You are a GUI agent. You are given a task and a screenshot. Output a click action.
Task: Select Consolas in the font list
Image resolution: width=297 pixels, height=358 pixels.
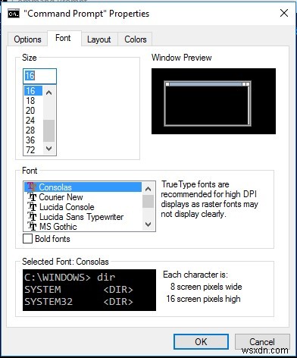click(83, 187)
